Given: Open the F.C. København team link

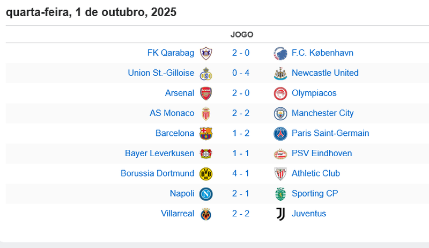Looking at the screenshot, I should click(x=322, y=53).
